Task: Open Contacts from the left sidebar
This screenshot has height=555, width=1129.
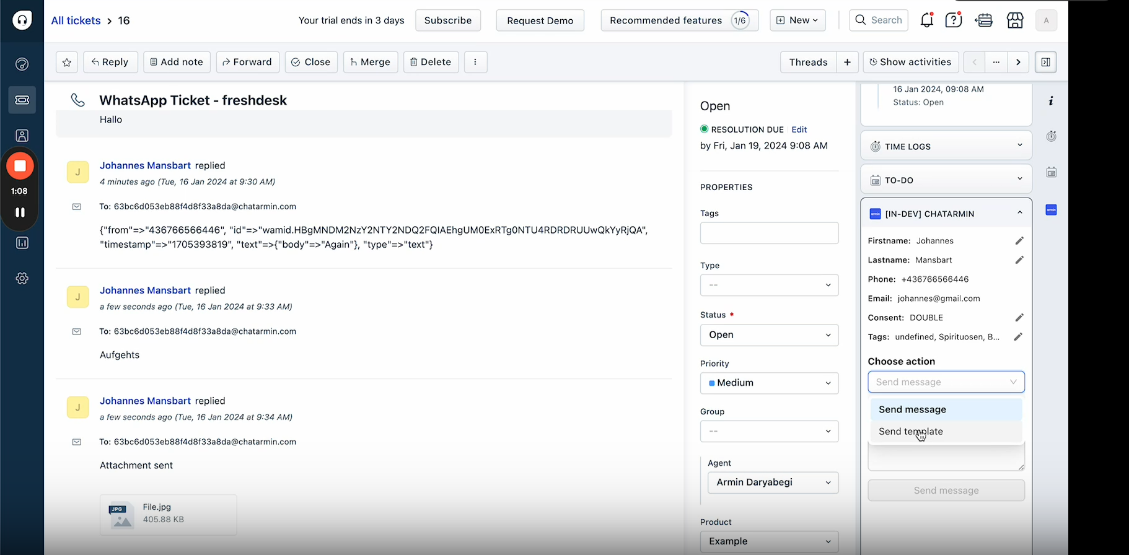Action: [22, 136]
